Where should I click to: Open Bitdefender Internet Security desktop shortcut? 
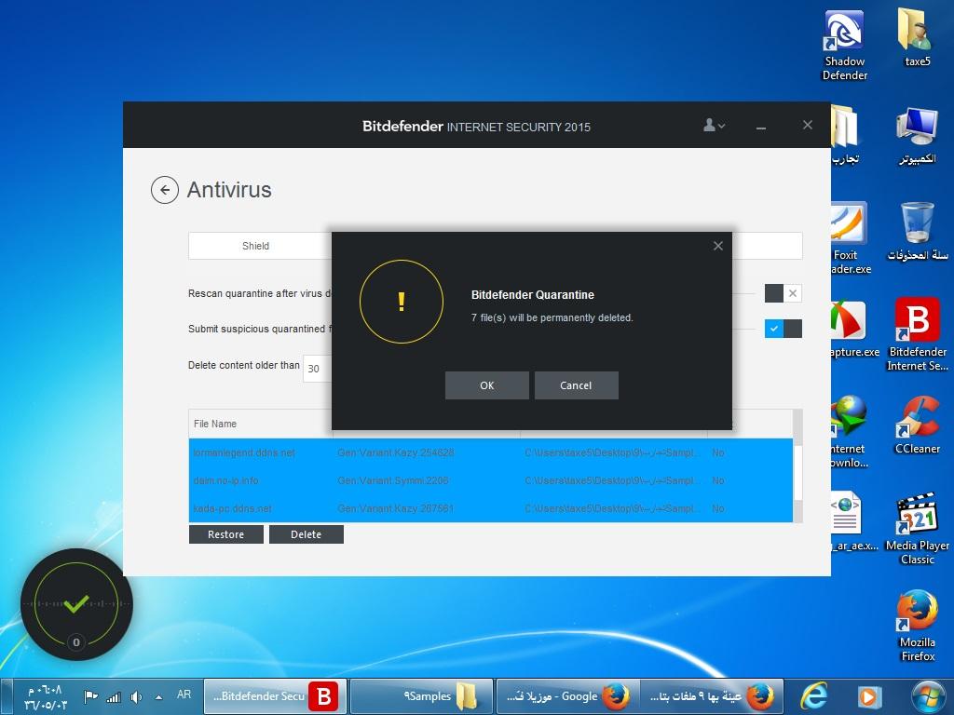[917, 334]
